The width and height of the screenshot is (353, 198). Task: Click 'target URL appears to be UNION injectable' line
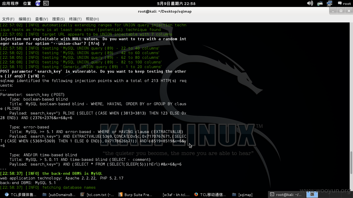[86, 34]
